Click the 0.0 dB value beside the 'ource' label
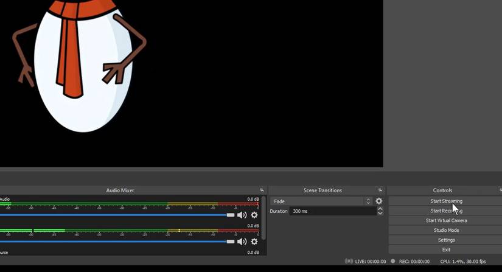502x272 pixels. 253,253
